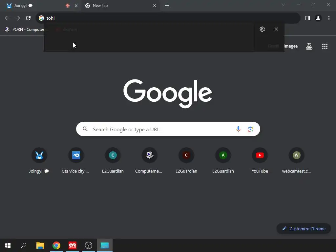This screenshot has height=252, width=336.
Task: Open Windows taskbar search
Action: pos(24,245)
